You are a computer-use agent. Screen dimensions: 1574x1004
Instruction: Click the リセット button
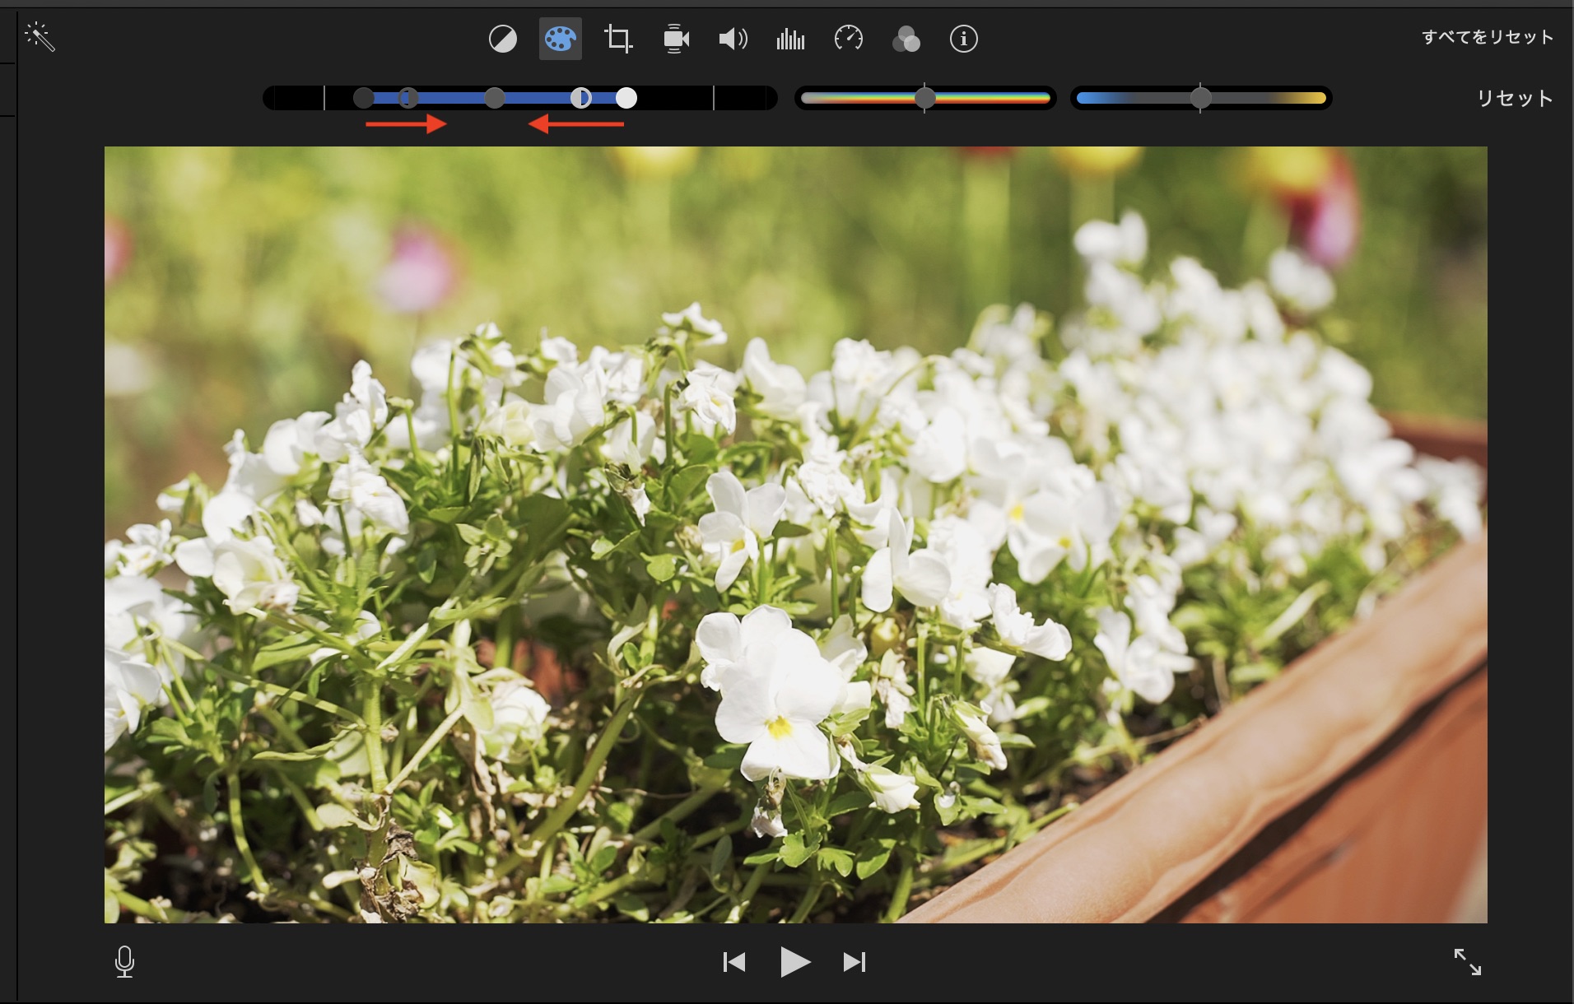pos(1514,99)
